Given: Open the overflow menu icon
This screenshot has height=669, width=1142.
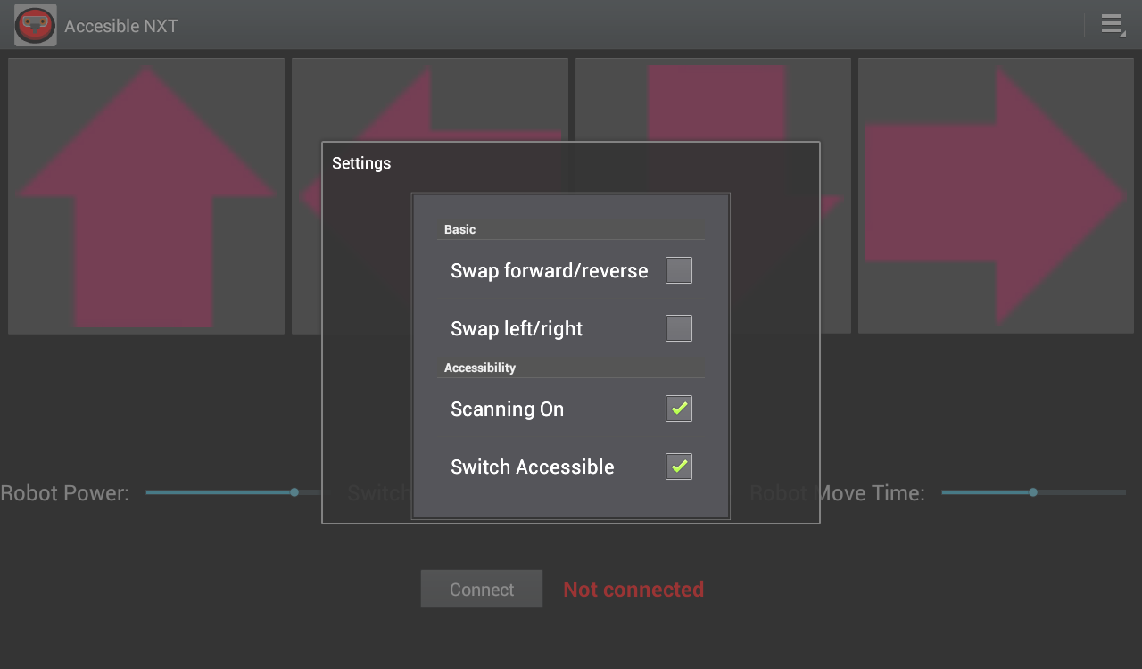Looking at the screenshot, I should (x=1112, y=25).
